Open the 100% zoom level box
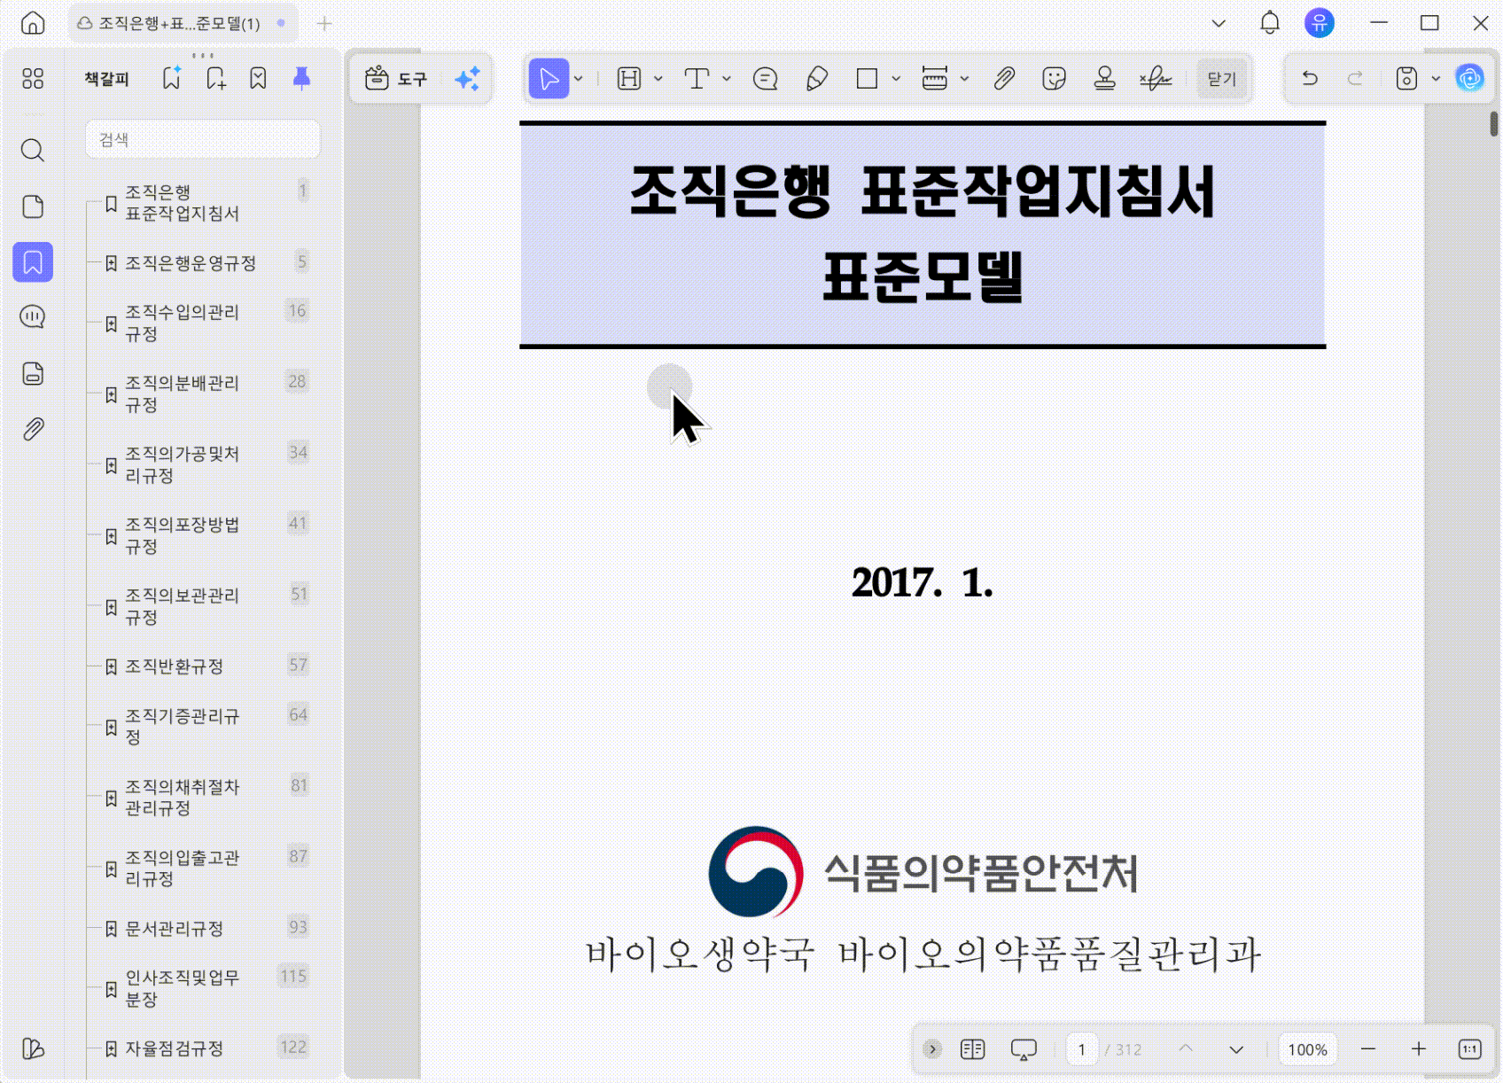1503x1083 pixels. (x=1307, y=1049)
